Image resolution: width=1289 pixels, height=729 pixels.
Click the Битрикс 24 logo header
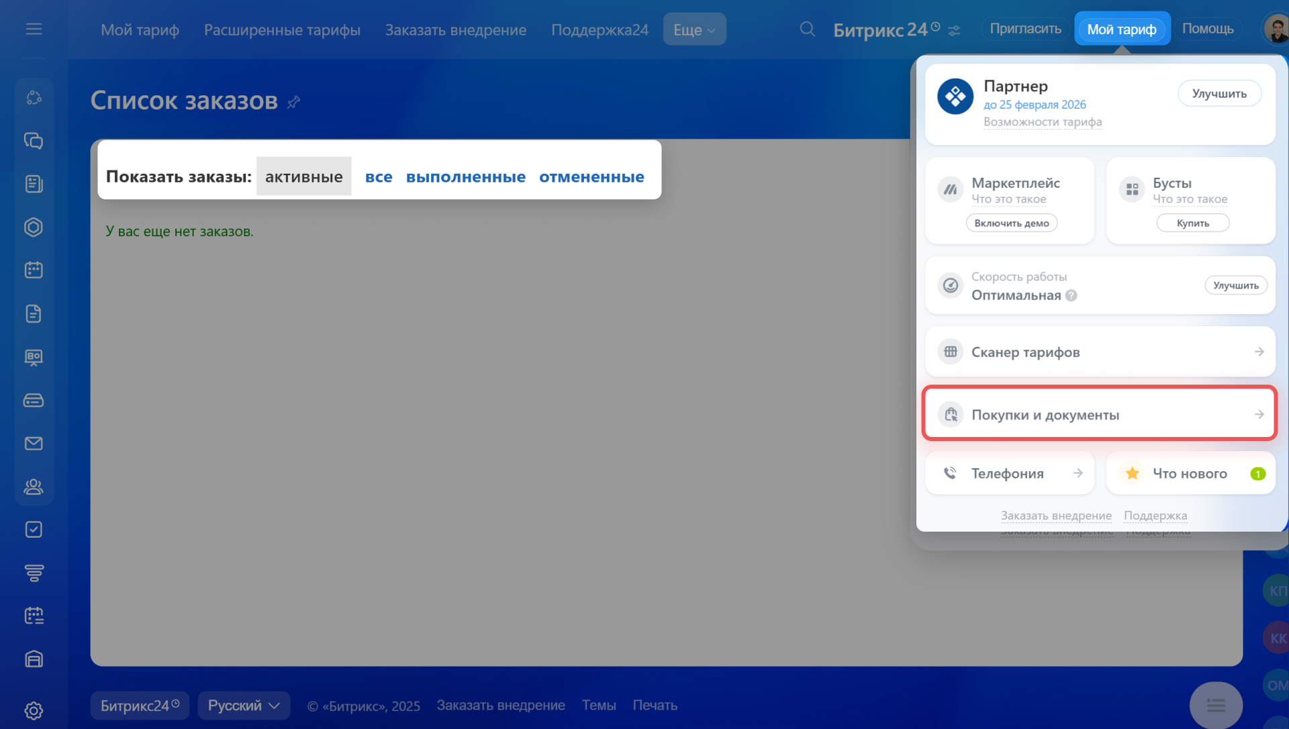886,30
